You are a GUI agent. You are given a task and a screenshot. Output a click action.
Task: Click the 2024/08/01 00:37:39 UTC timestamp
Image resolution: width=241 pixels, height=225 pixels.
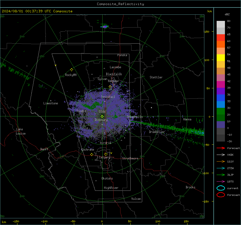click(37, 11)
